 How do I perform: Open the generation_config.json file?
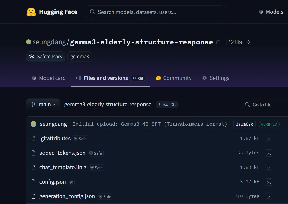coord(67,196)
